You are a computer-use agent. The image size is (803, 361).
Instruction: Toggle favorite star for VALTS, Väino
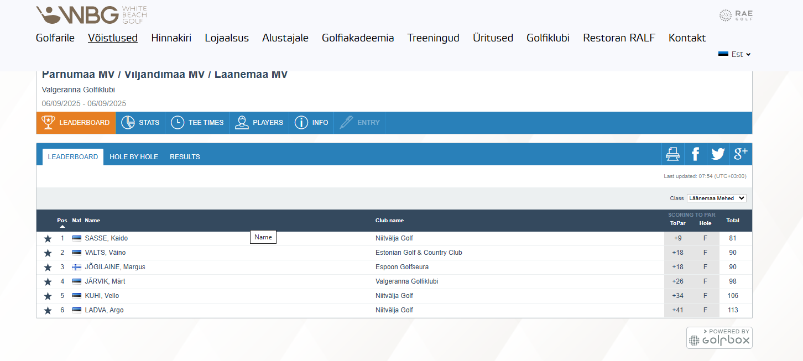[48, 253]
